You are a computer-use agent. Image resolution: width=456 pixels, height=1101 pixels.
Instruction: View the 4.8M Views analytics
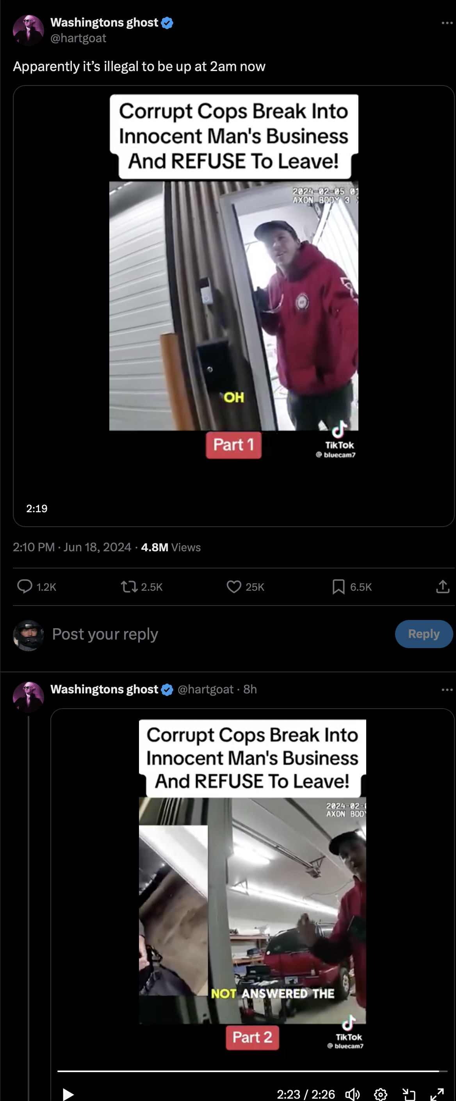(x=171, y=547)
